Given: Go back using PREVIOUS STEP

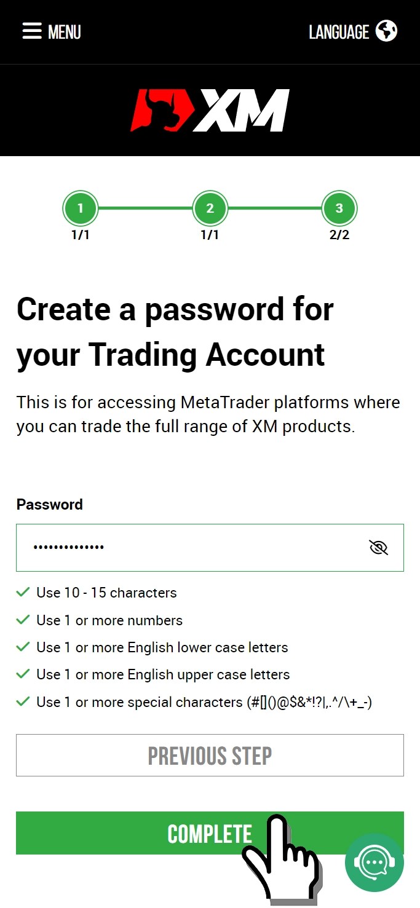Looking at the screenshot, I should [x=210, y=755].
